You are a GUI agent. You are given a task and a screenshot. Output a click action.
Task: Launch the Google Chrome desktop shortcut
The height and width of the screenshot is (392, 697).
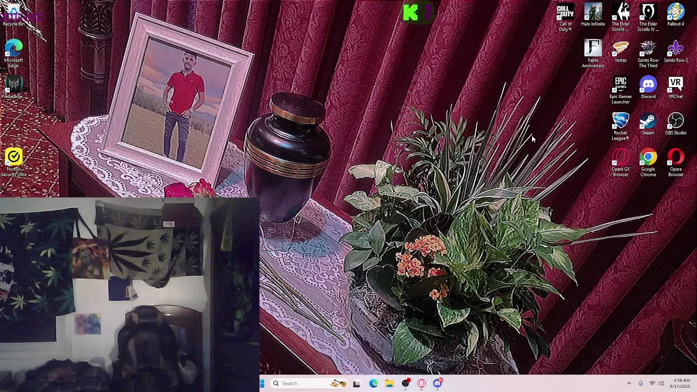point(648,163)
